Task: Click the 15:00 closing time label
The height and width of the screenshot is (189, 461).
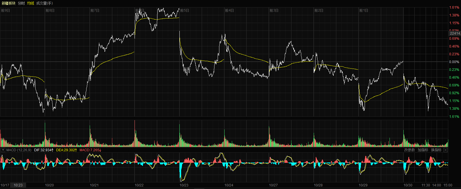Action: click(x=448, y=185)
